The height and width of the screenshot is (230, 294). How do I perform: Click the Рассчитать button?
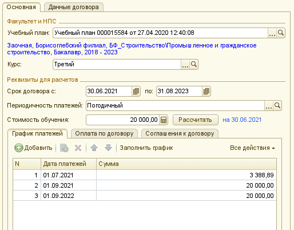tap(195, 120)
